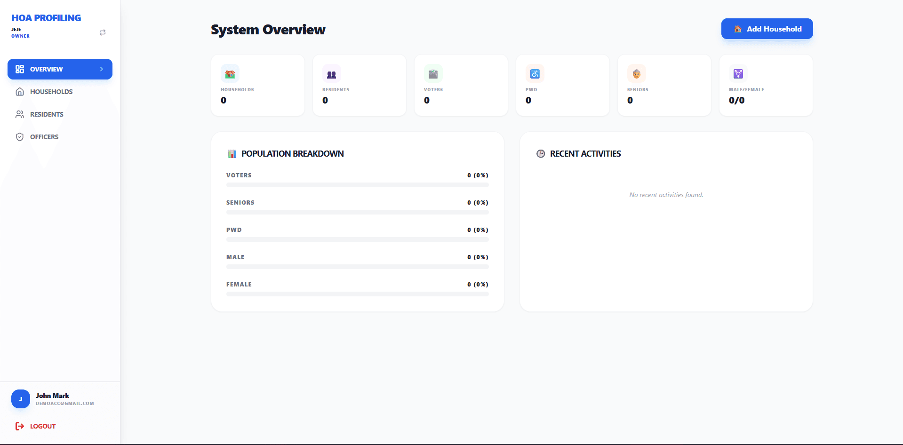
Task: Click the Male progress bar
Action: pos(358,267)
